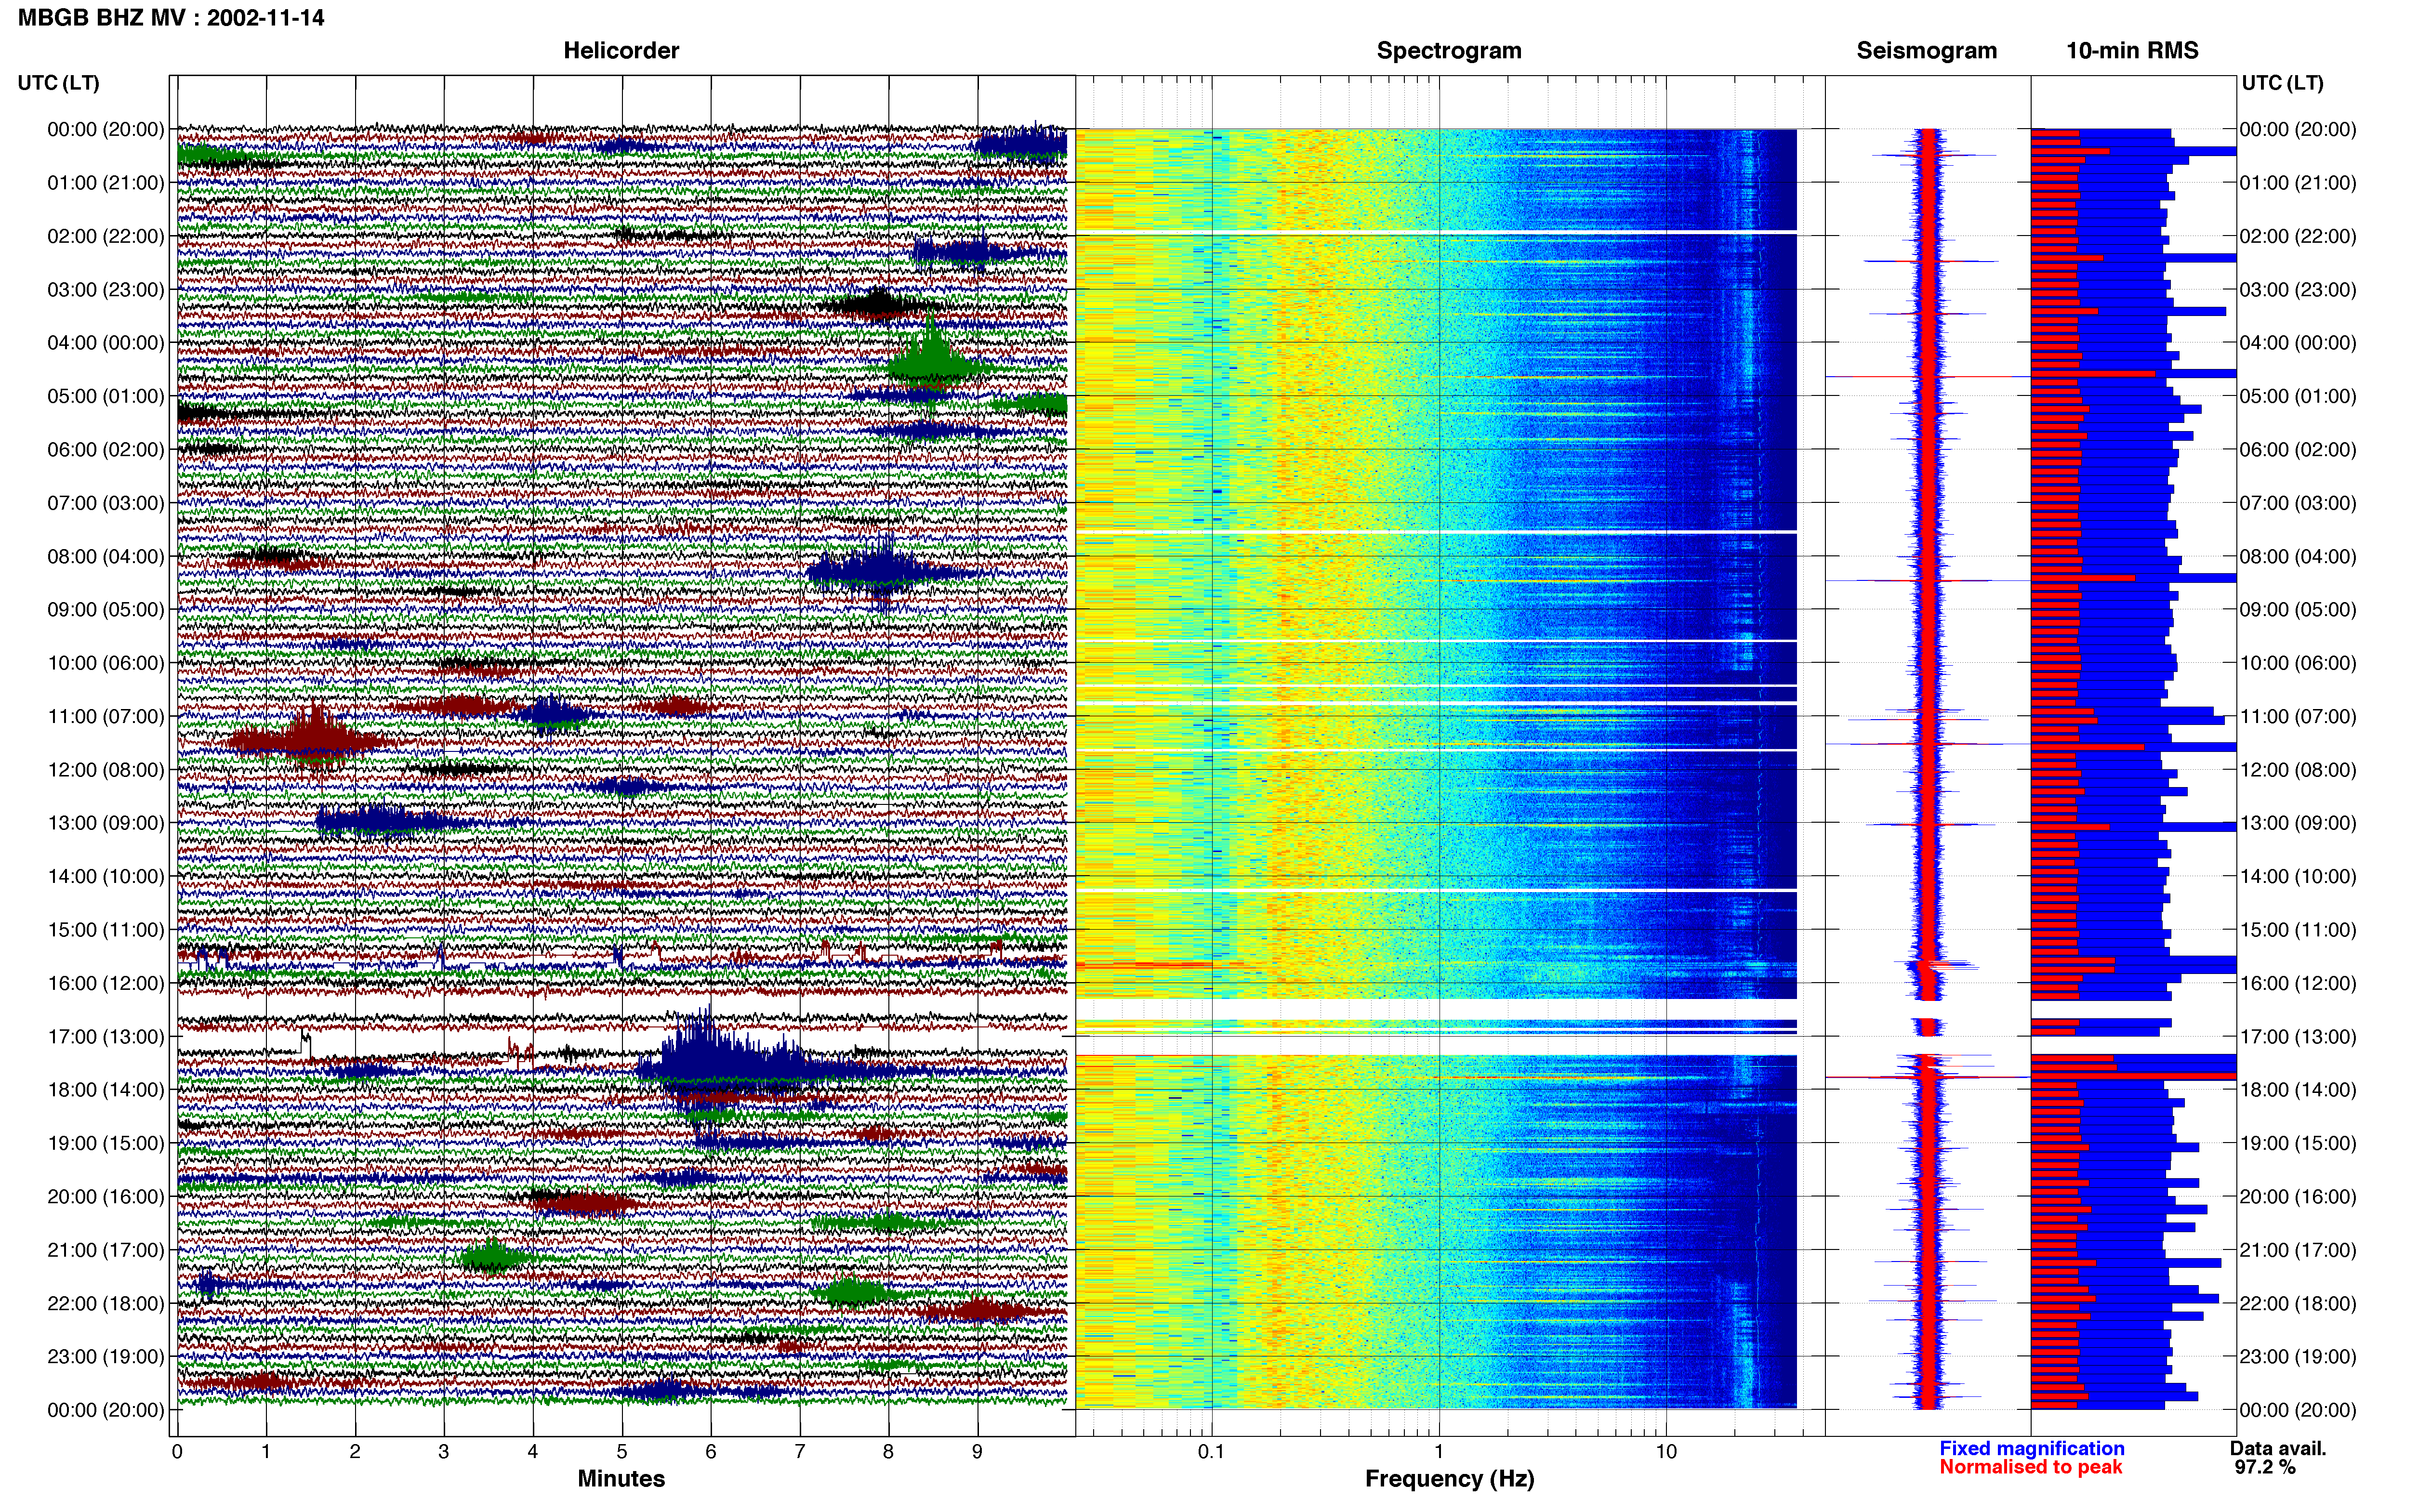Screen dimensions: 2418x1512
Task: Click the "10" tick on the Frequency axis
Action: [x=1666, y=1452]
